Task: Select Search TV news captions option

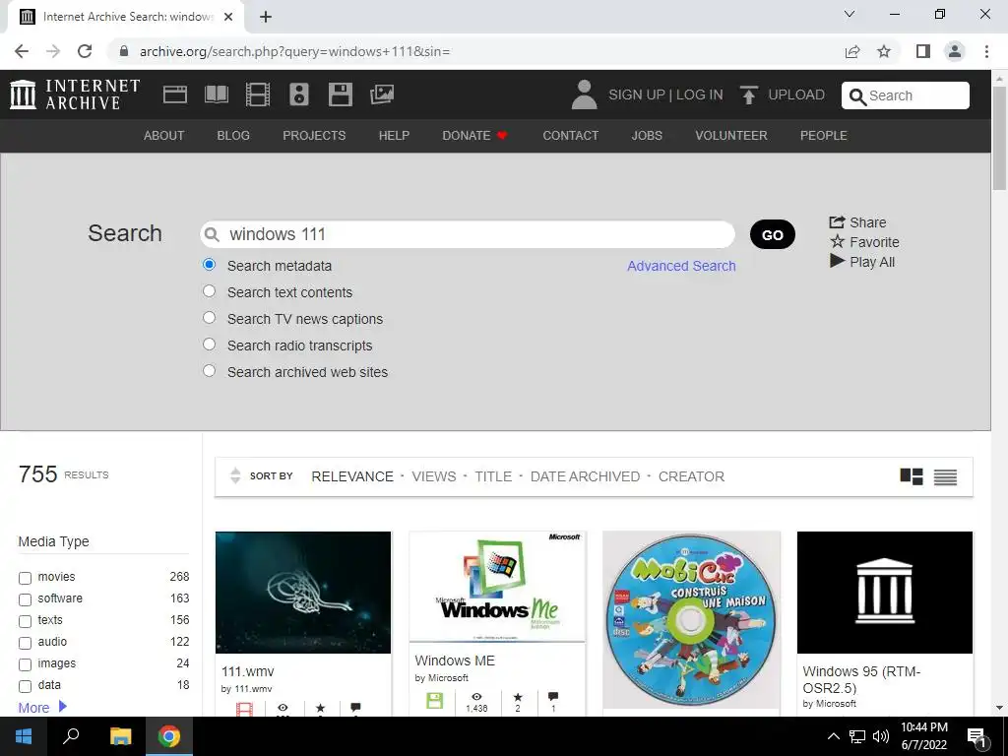Action: [209, 318]
